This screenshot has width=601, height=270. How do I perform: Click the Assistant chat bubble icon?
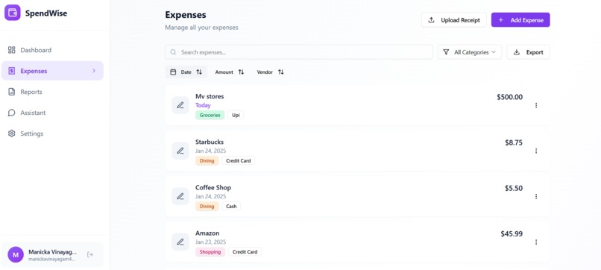pyautogui.click(x=11, y=113)
